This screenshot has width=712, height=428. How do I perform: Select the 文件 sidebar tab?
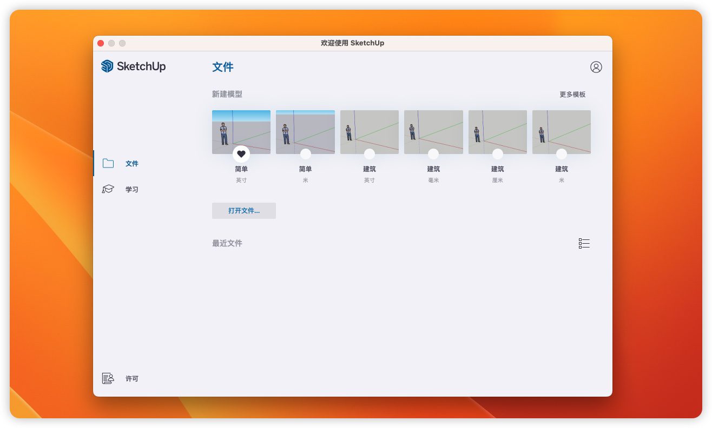pos(147,163)
